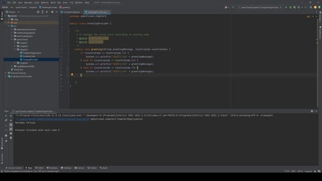This screenshot has width=322, height=181.
Task: Click the Debug bug icon
Action: (290, 7)
